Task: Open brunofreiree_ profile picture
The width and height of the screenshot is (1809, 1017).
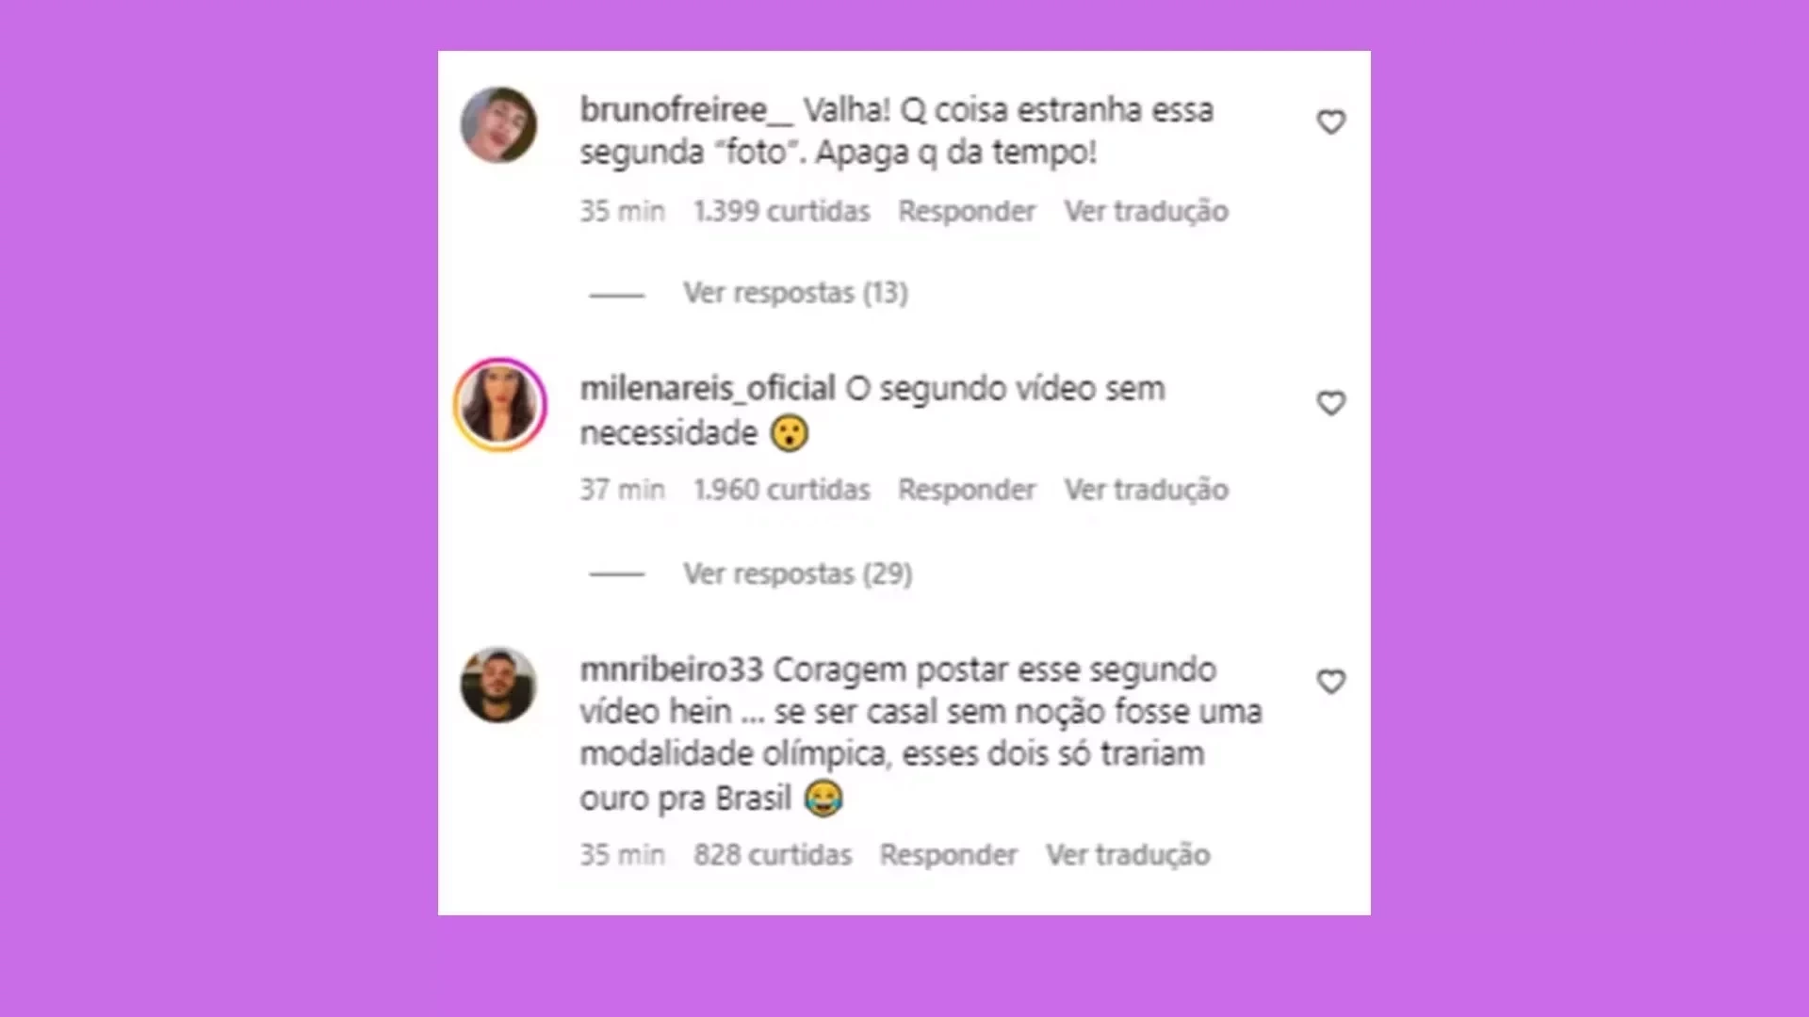Action: pos(498,125)
